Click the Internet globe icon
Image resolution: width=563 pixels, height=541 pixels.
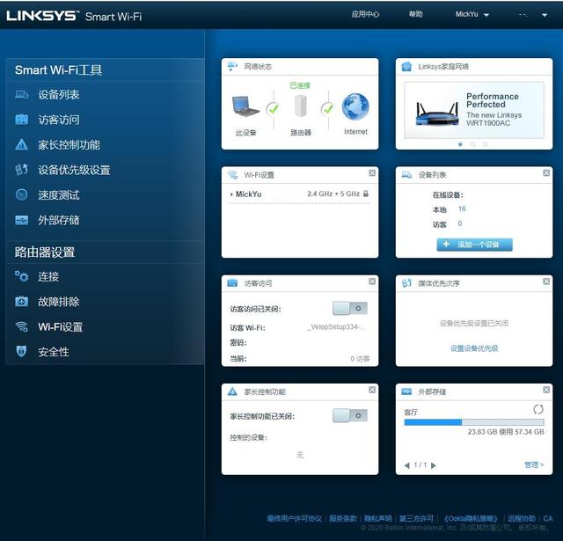[x=355, y=108]
